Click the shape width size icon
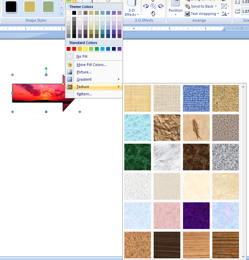 pos(237,11)
